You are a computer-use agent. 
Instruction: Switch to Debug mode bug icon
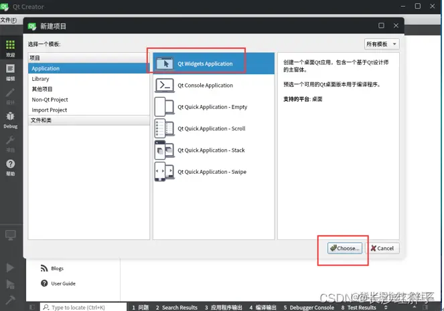pos(11,116)
